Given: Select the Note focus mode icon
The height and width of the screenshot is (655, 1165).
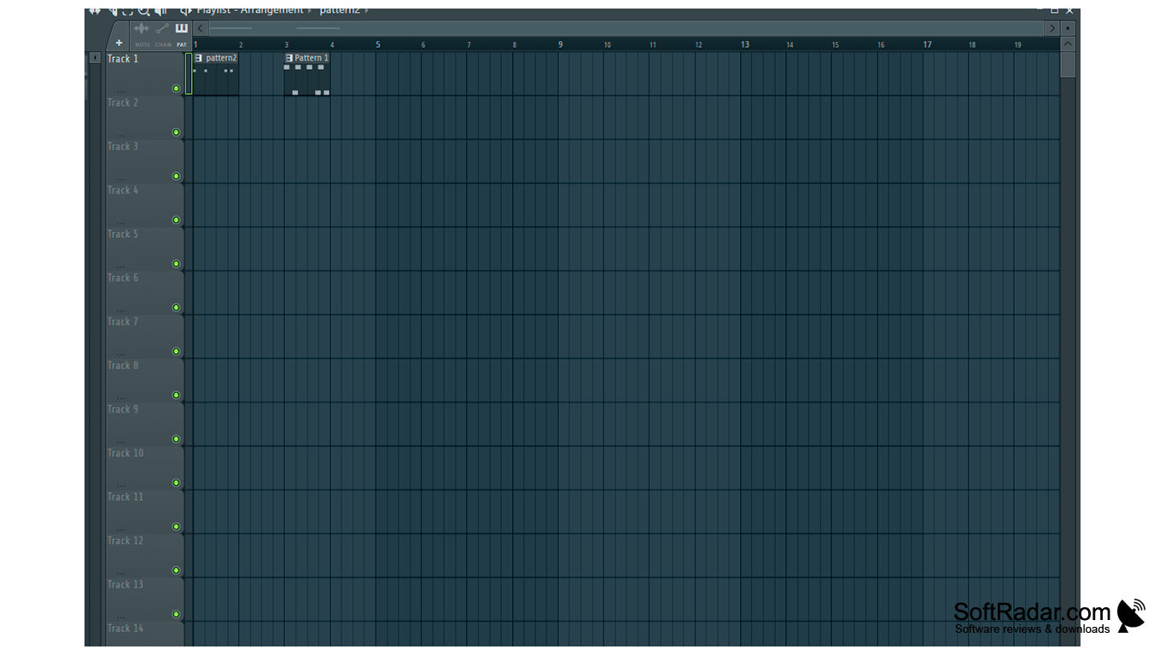Looking at the screenshot, I should click(x=142, y=29).
